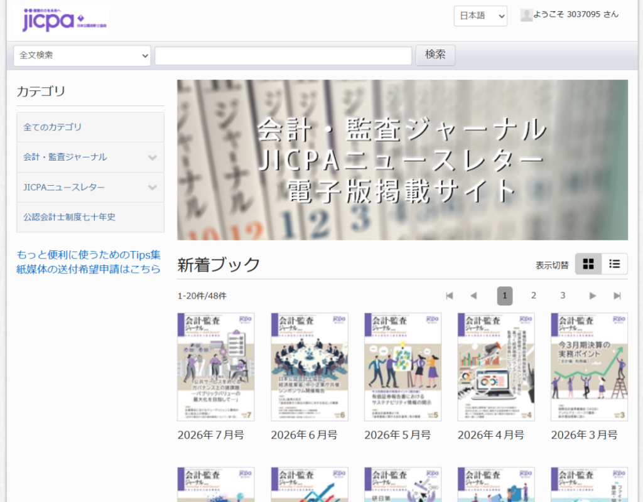
Task: Open the 2026年5月号 cover thumbnail
Action: click(403, 367)
